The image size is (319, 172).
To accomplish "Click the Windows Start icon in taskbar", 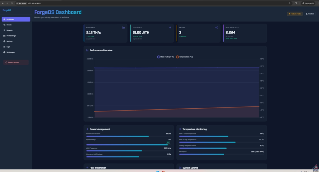I will click(157, 171).
